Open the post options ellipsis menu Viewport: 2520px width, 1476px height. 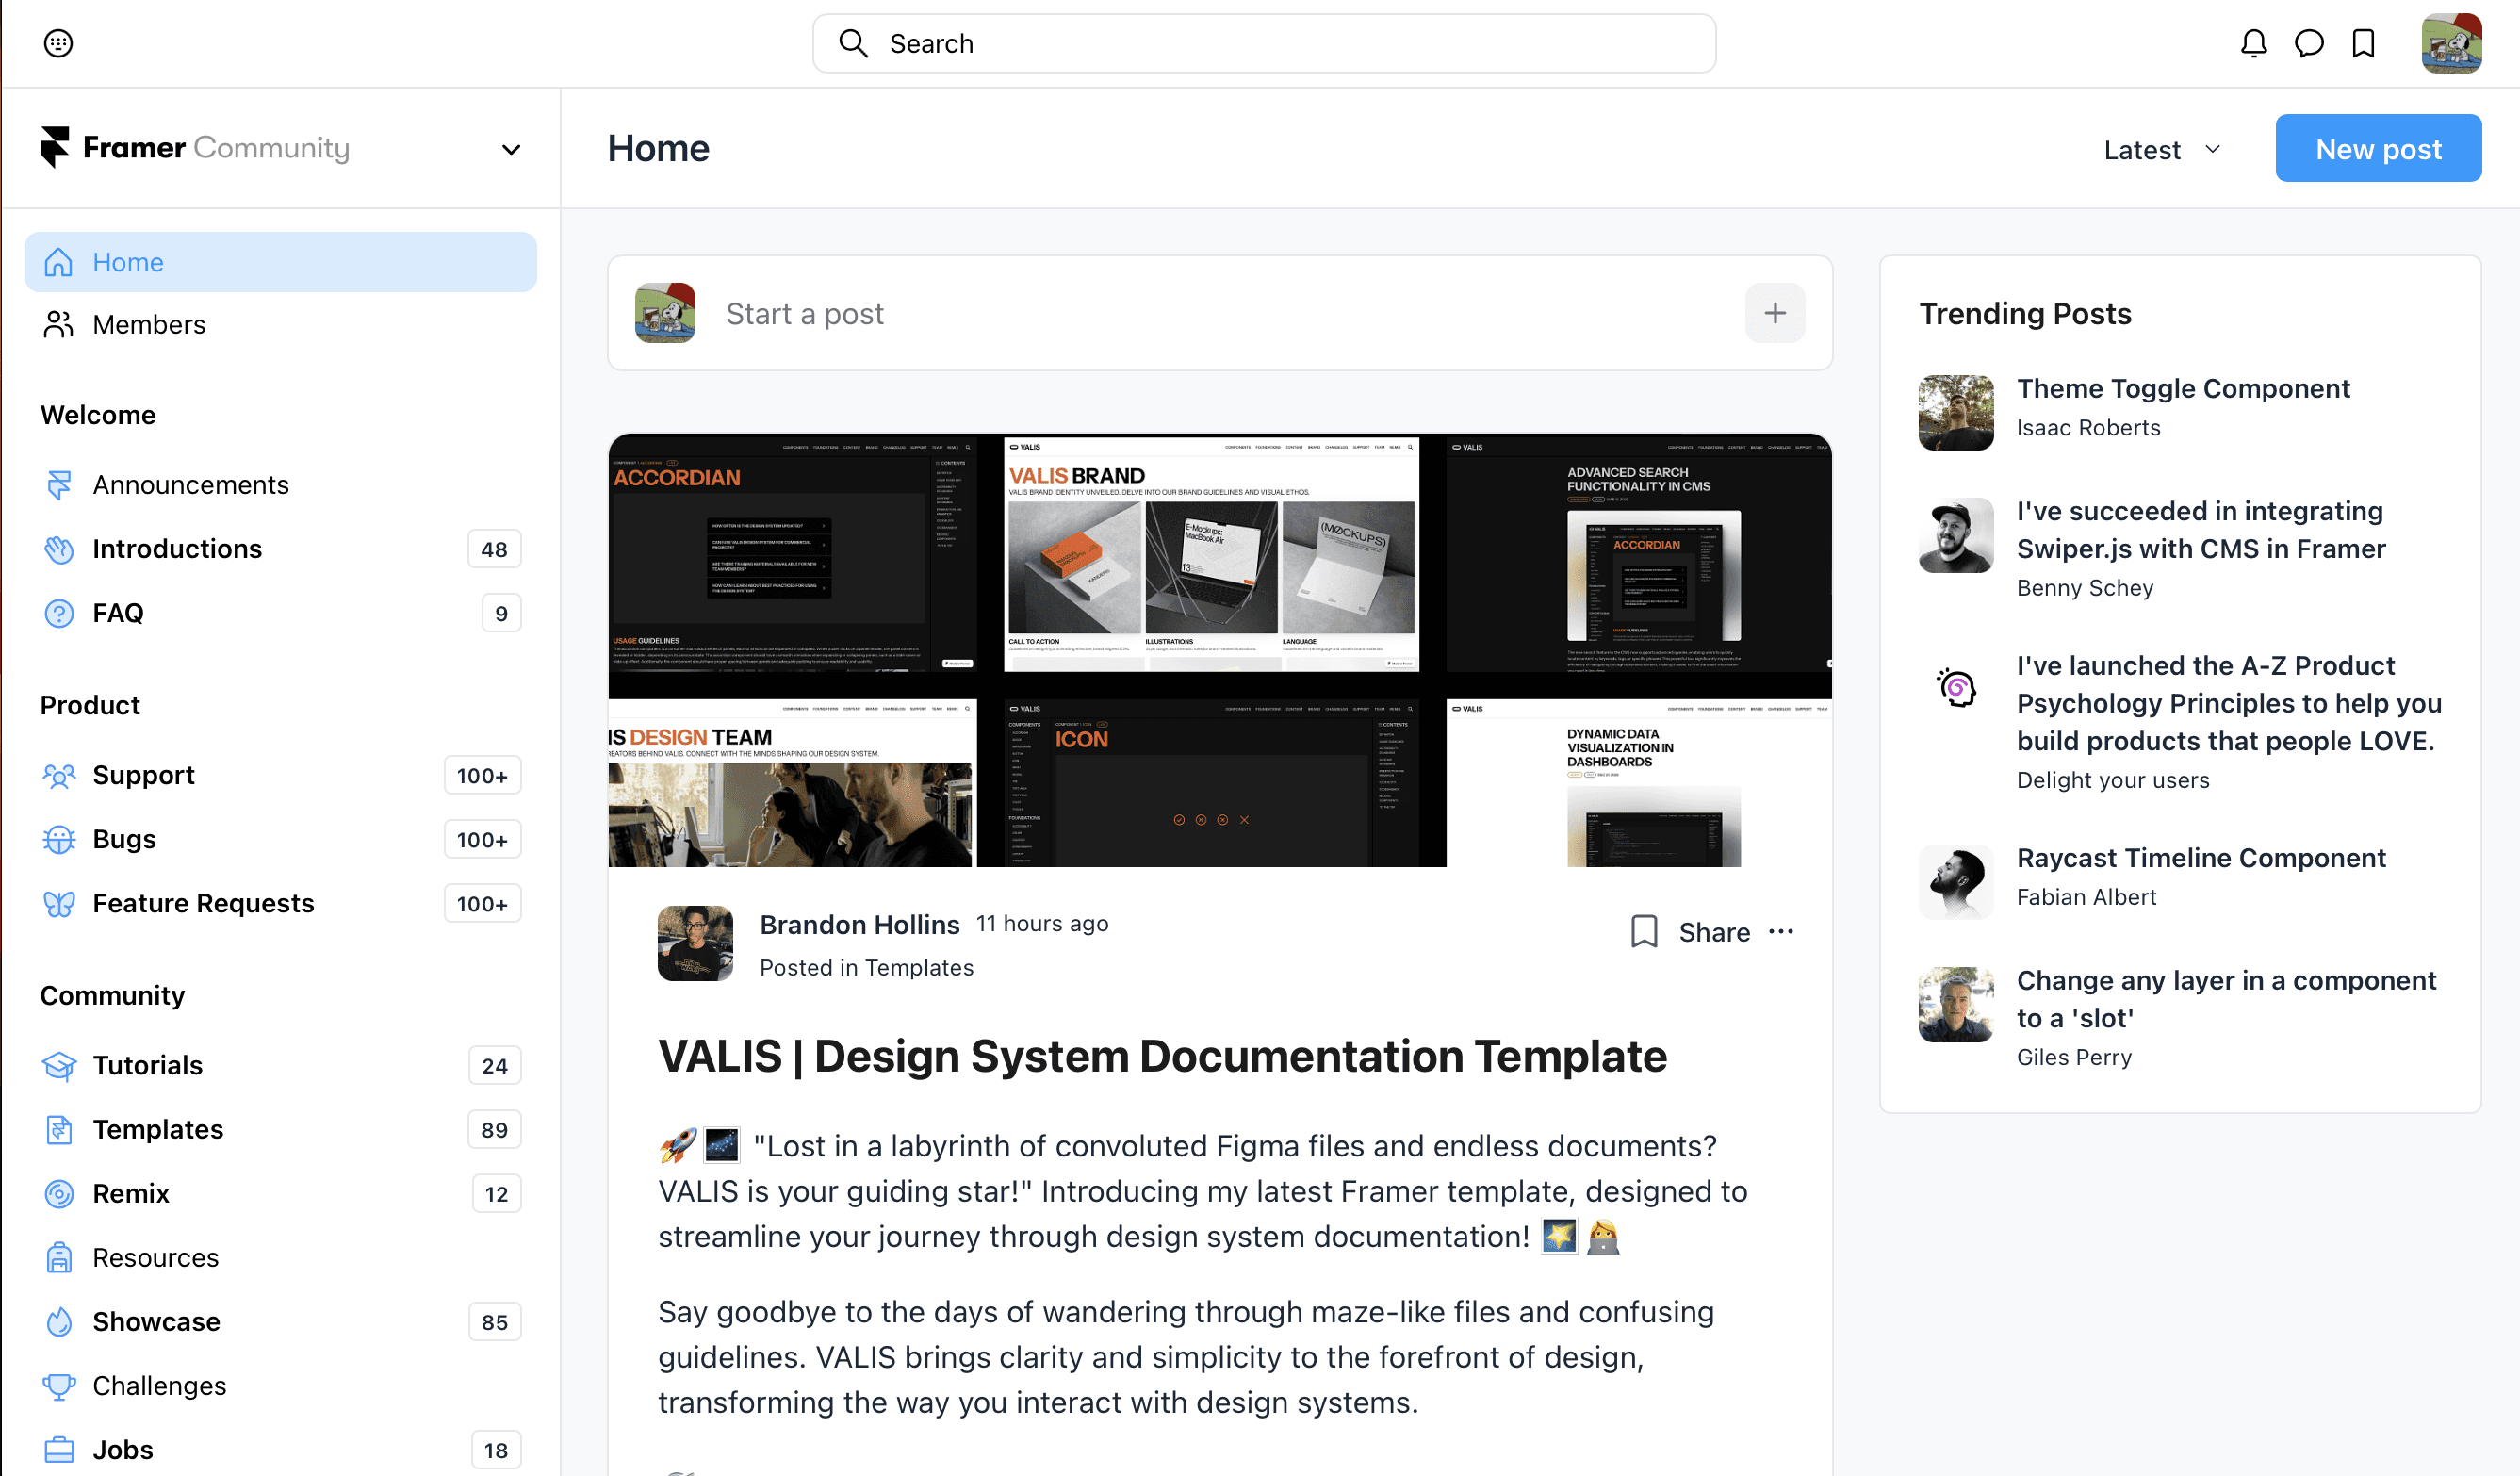pyautogui.click(x=1782, y=931)
